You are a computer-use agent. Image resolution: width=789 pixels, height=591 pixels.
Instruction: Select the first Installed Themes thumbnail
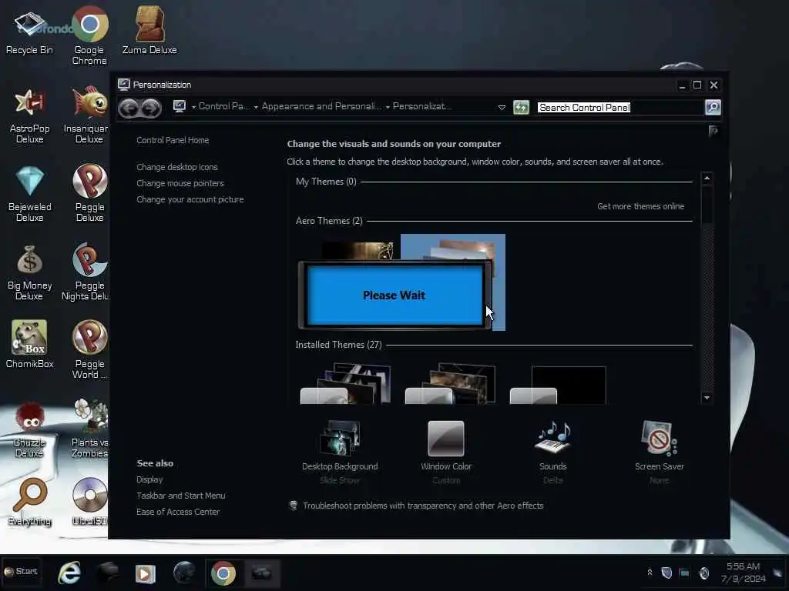pos(345,385)
